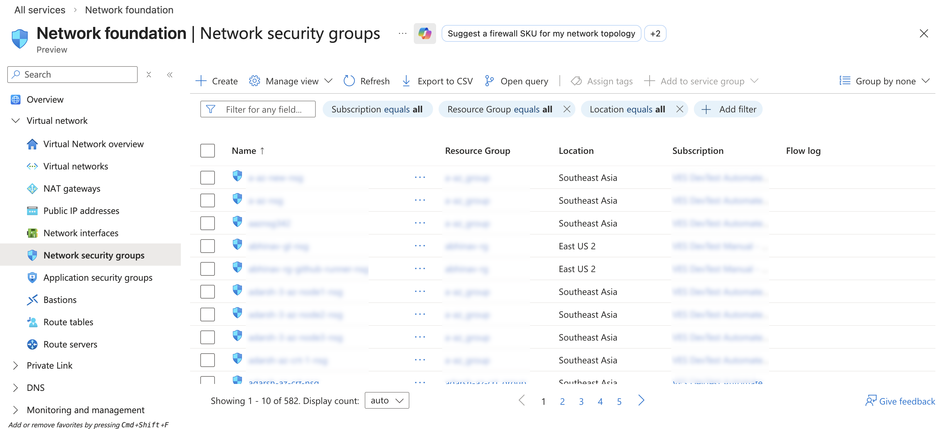Select the Route servers icon
The width and height of the screenshot is (946, 429).
[x=33, y=344]
